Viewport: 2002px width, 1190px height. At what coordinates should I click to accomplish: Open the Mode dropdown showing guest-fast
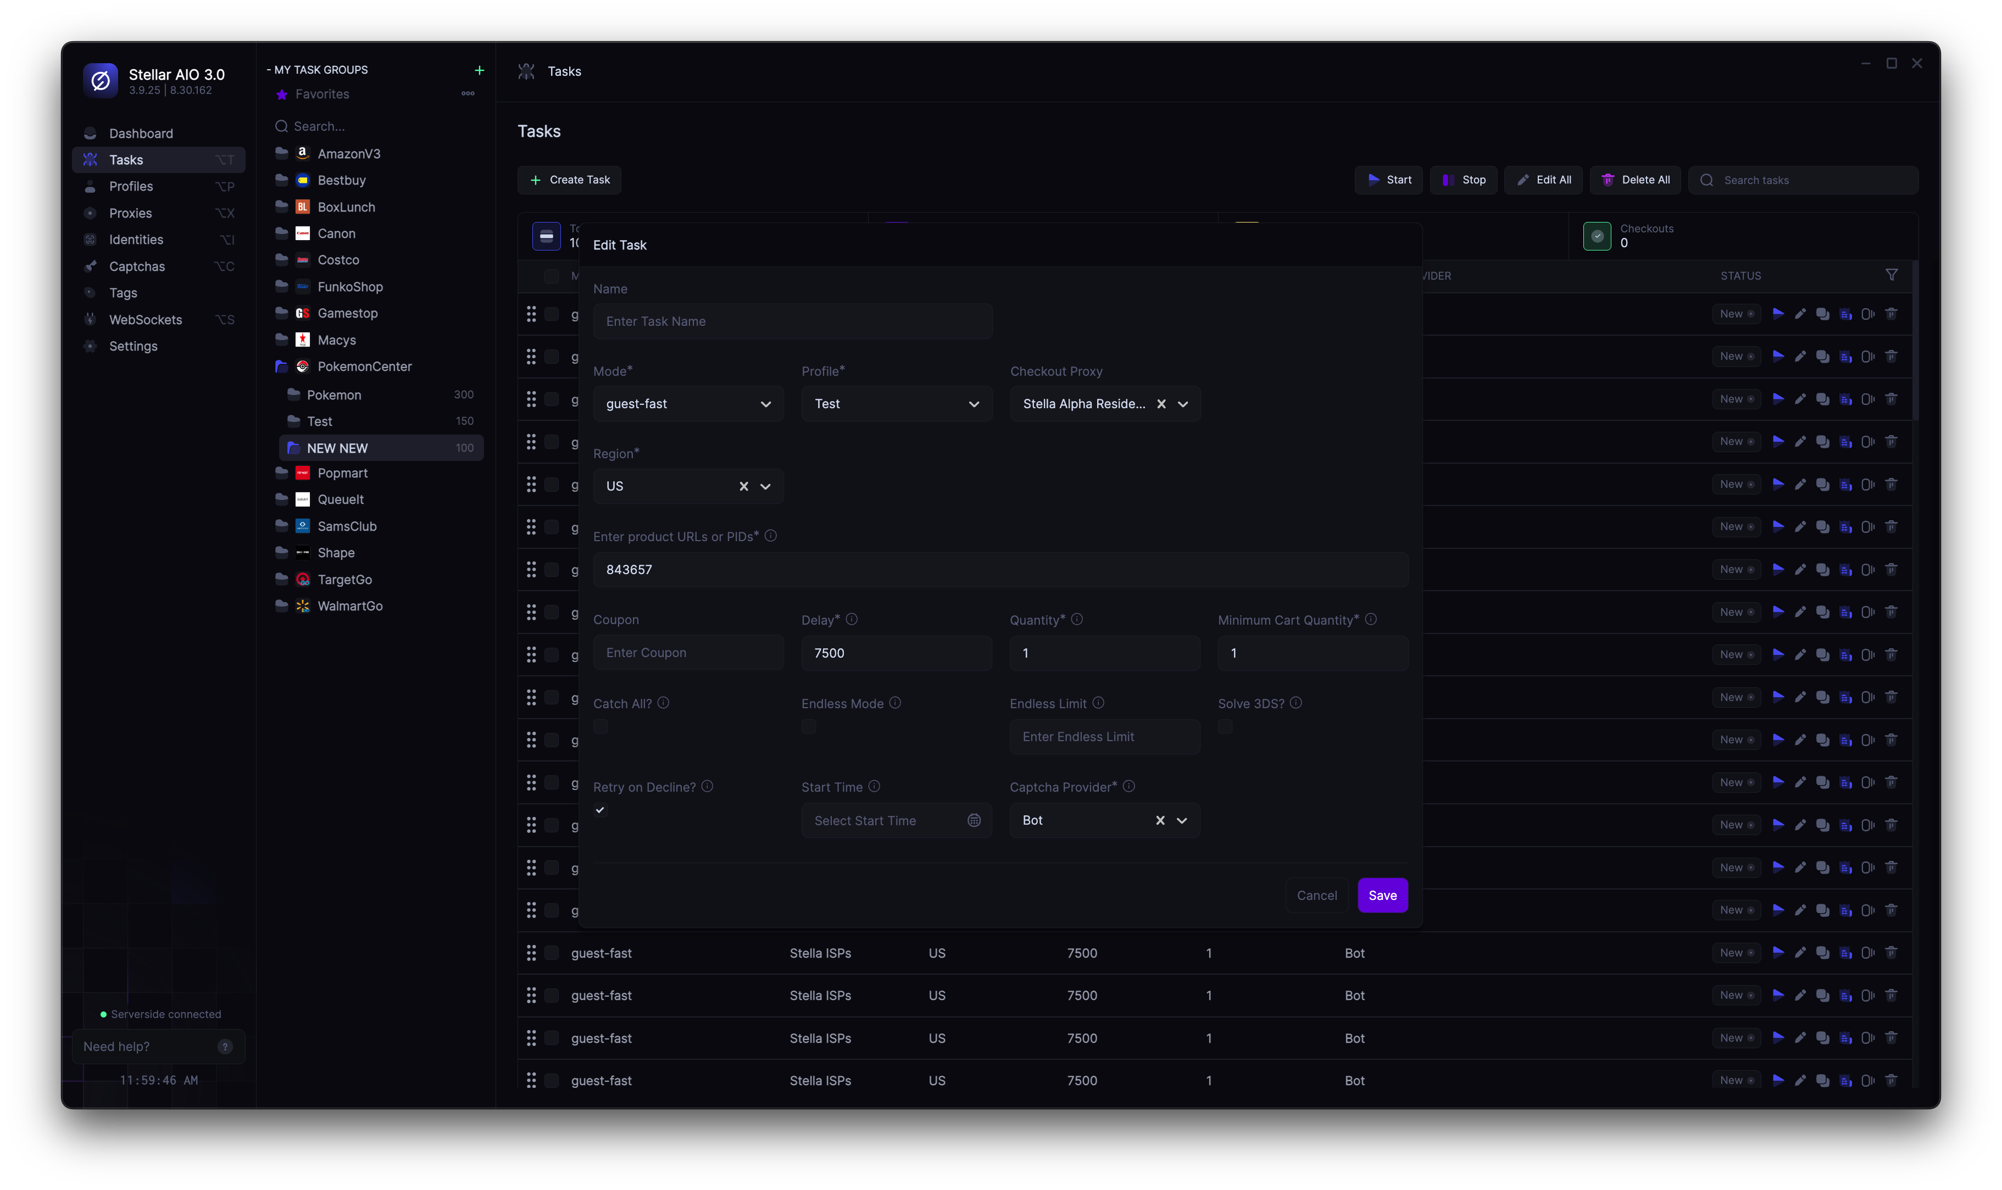coord(688,403)
